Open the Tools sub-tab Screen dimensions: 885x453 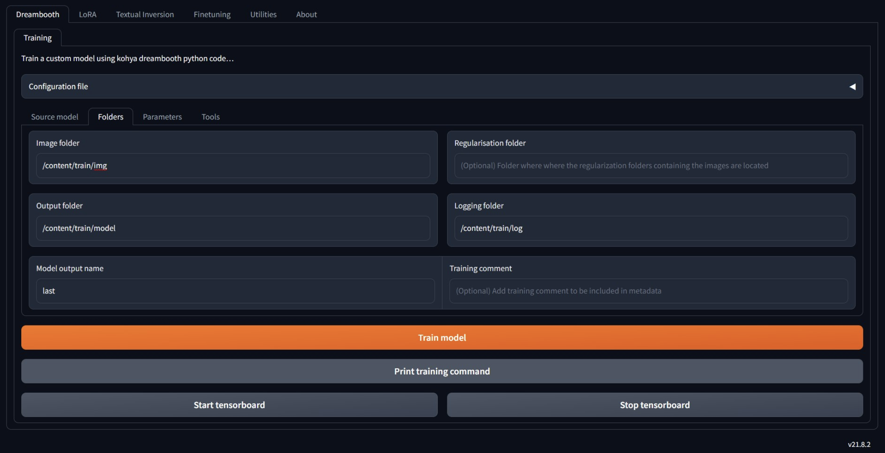(210, 117)
